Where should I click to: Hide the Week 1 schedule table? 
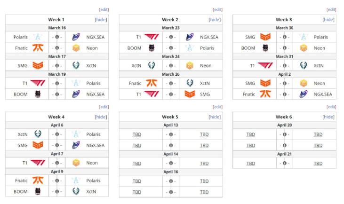(x=101, y=19)
